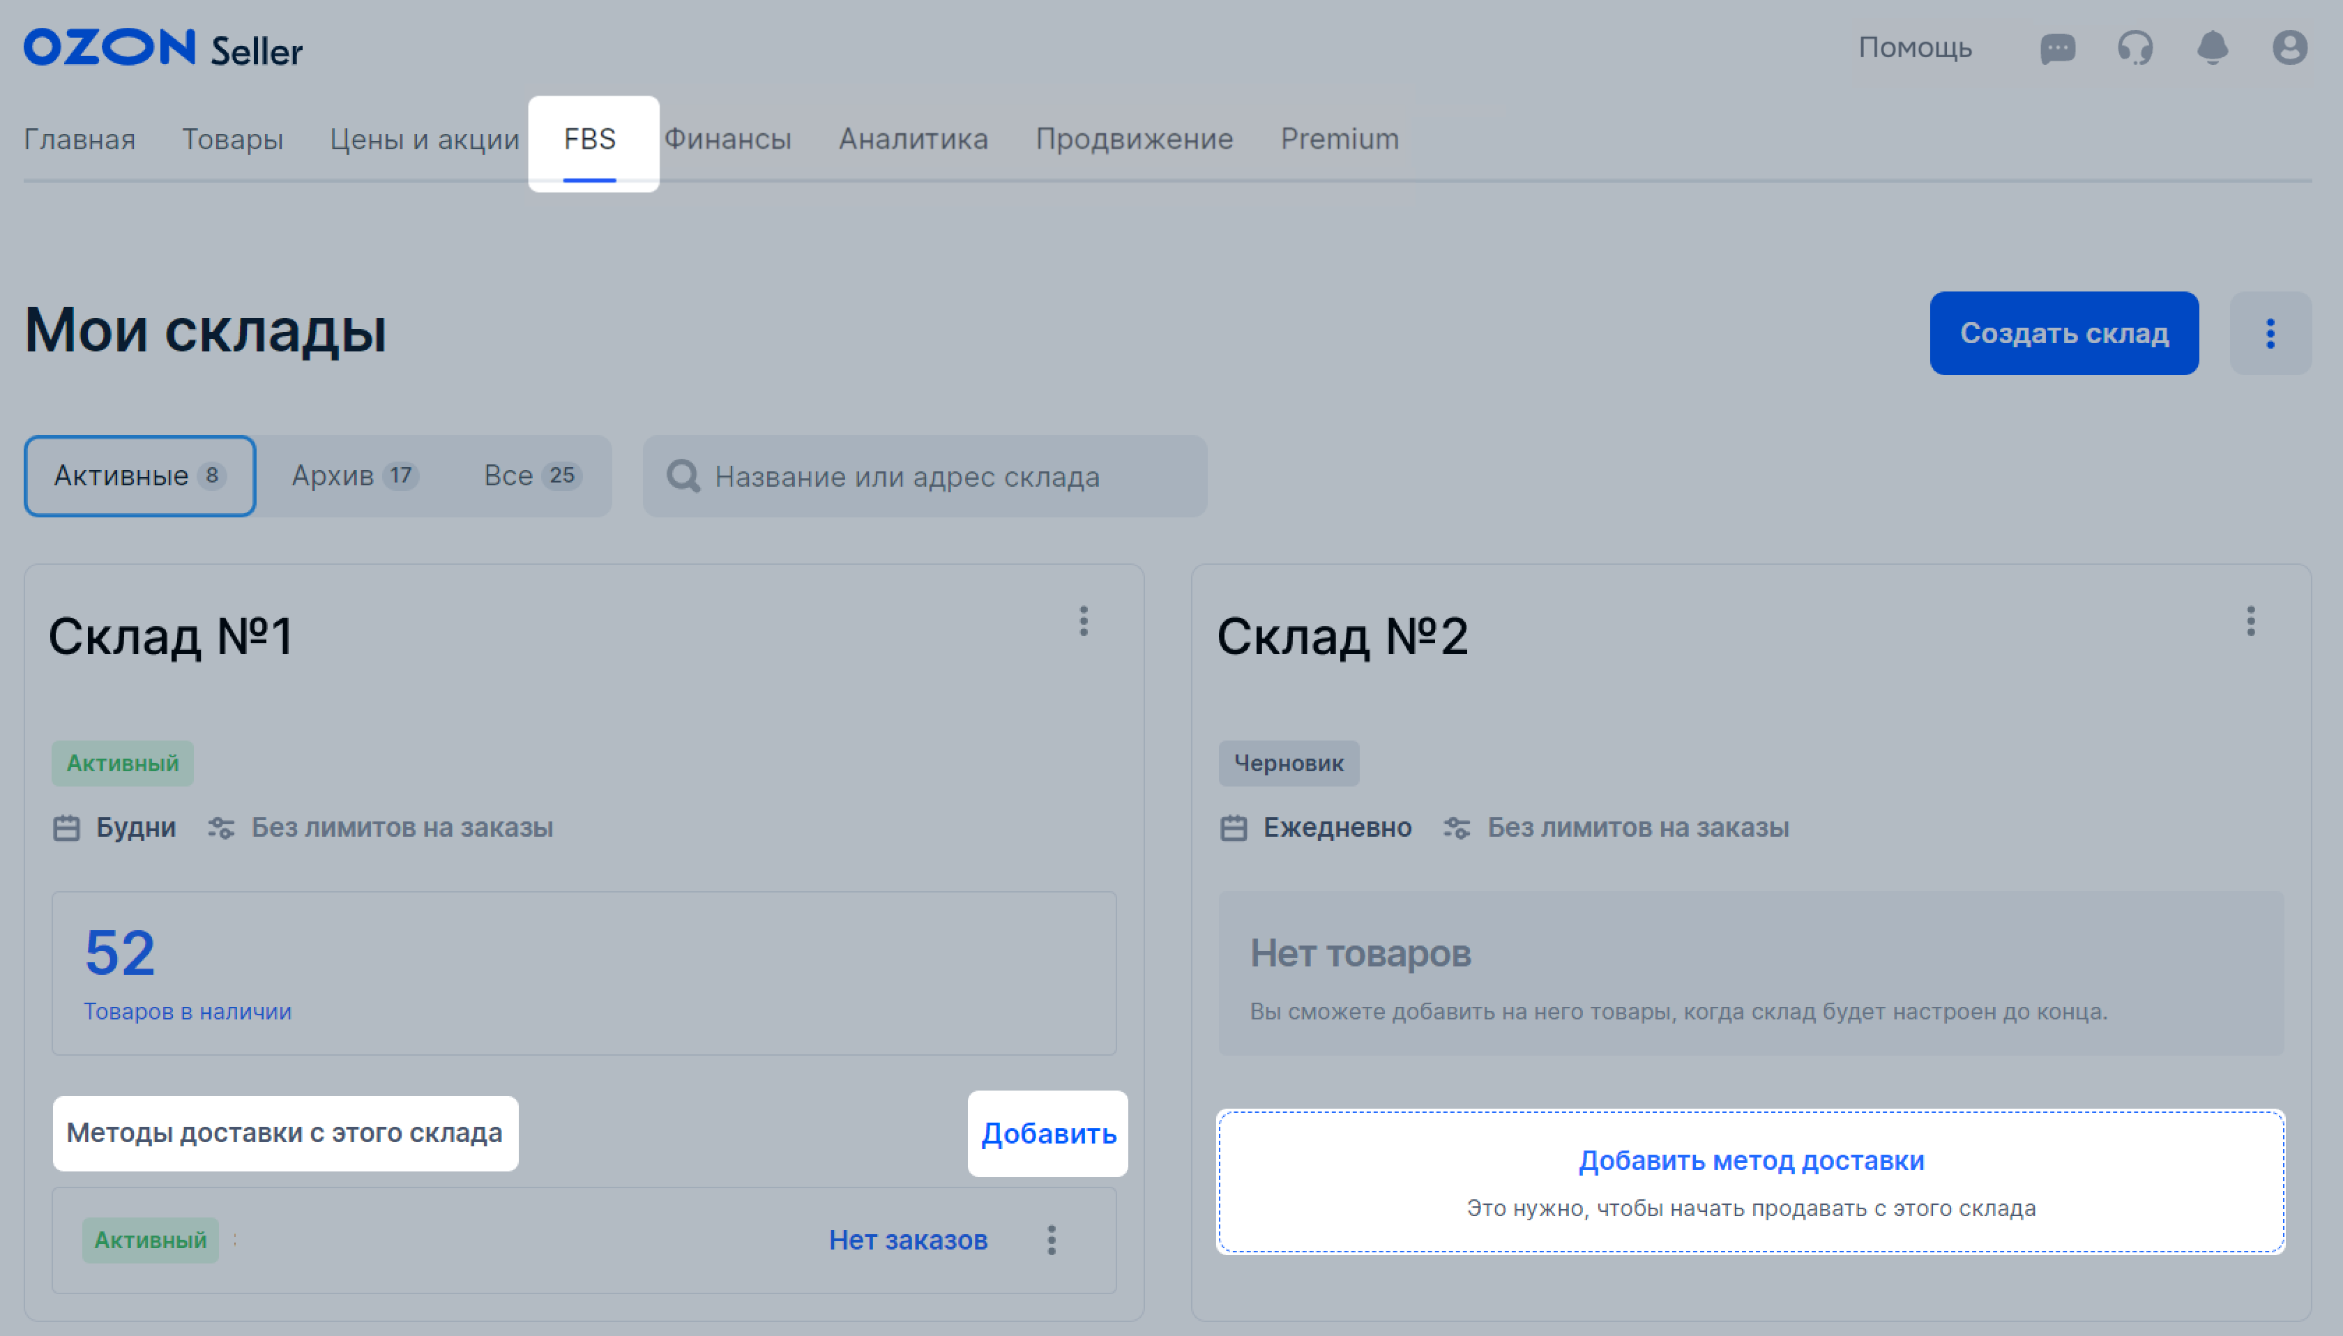Viewport: 2343px width, 1336px height.
Task: Click the Нет заказов link
Action: (908, 1240)
